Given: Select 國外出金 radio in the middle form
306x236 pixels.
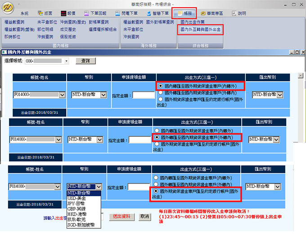Looking at the screenshot, I should tap(157, 144).
